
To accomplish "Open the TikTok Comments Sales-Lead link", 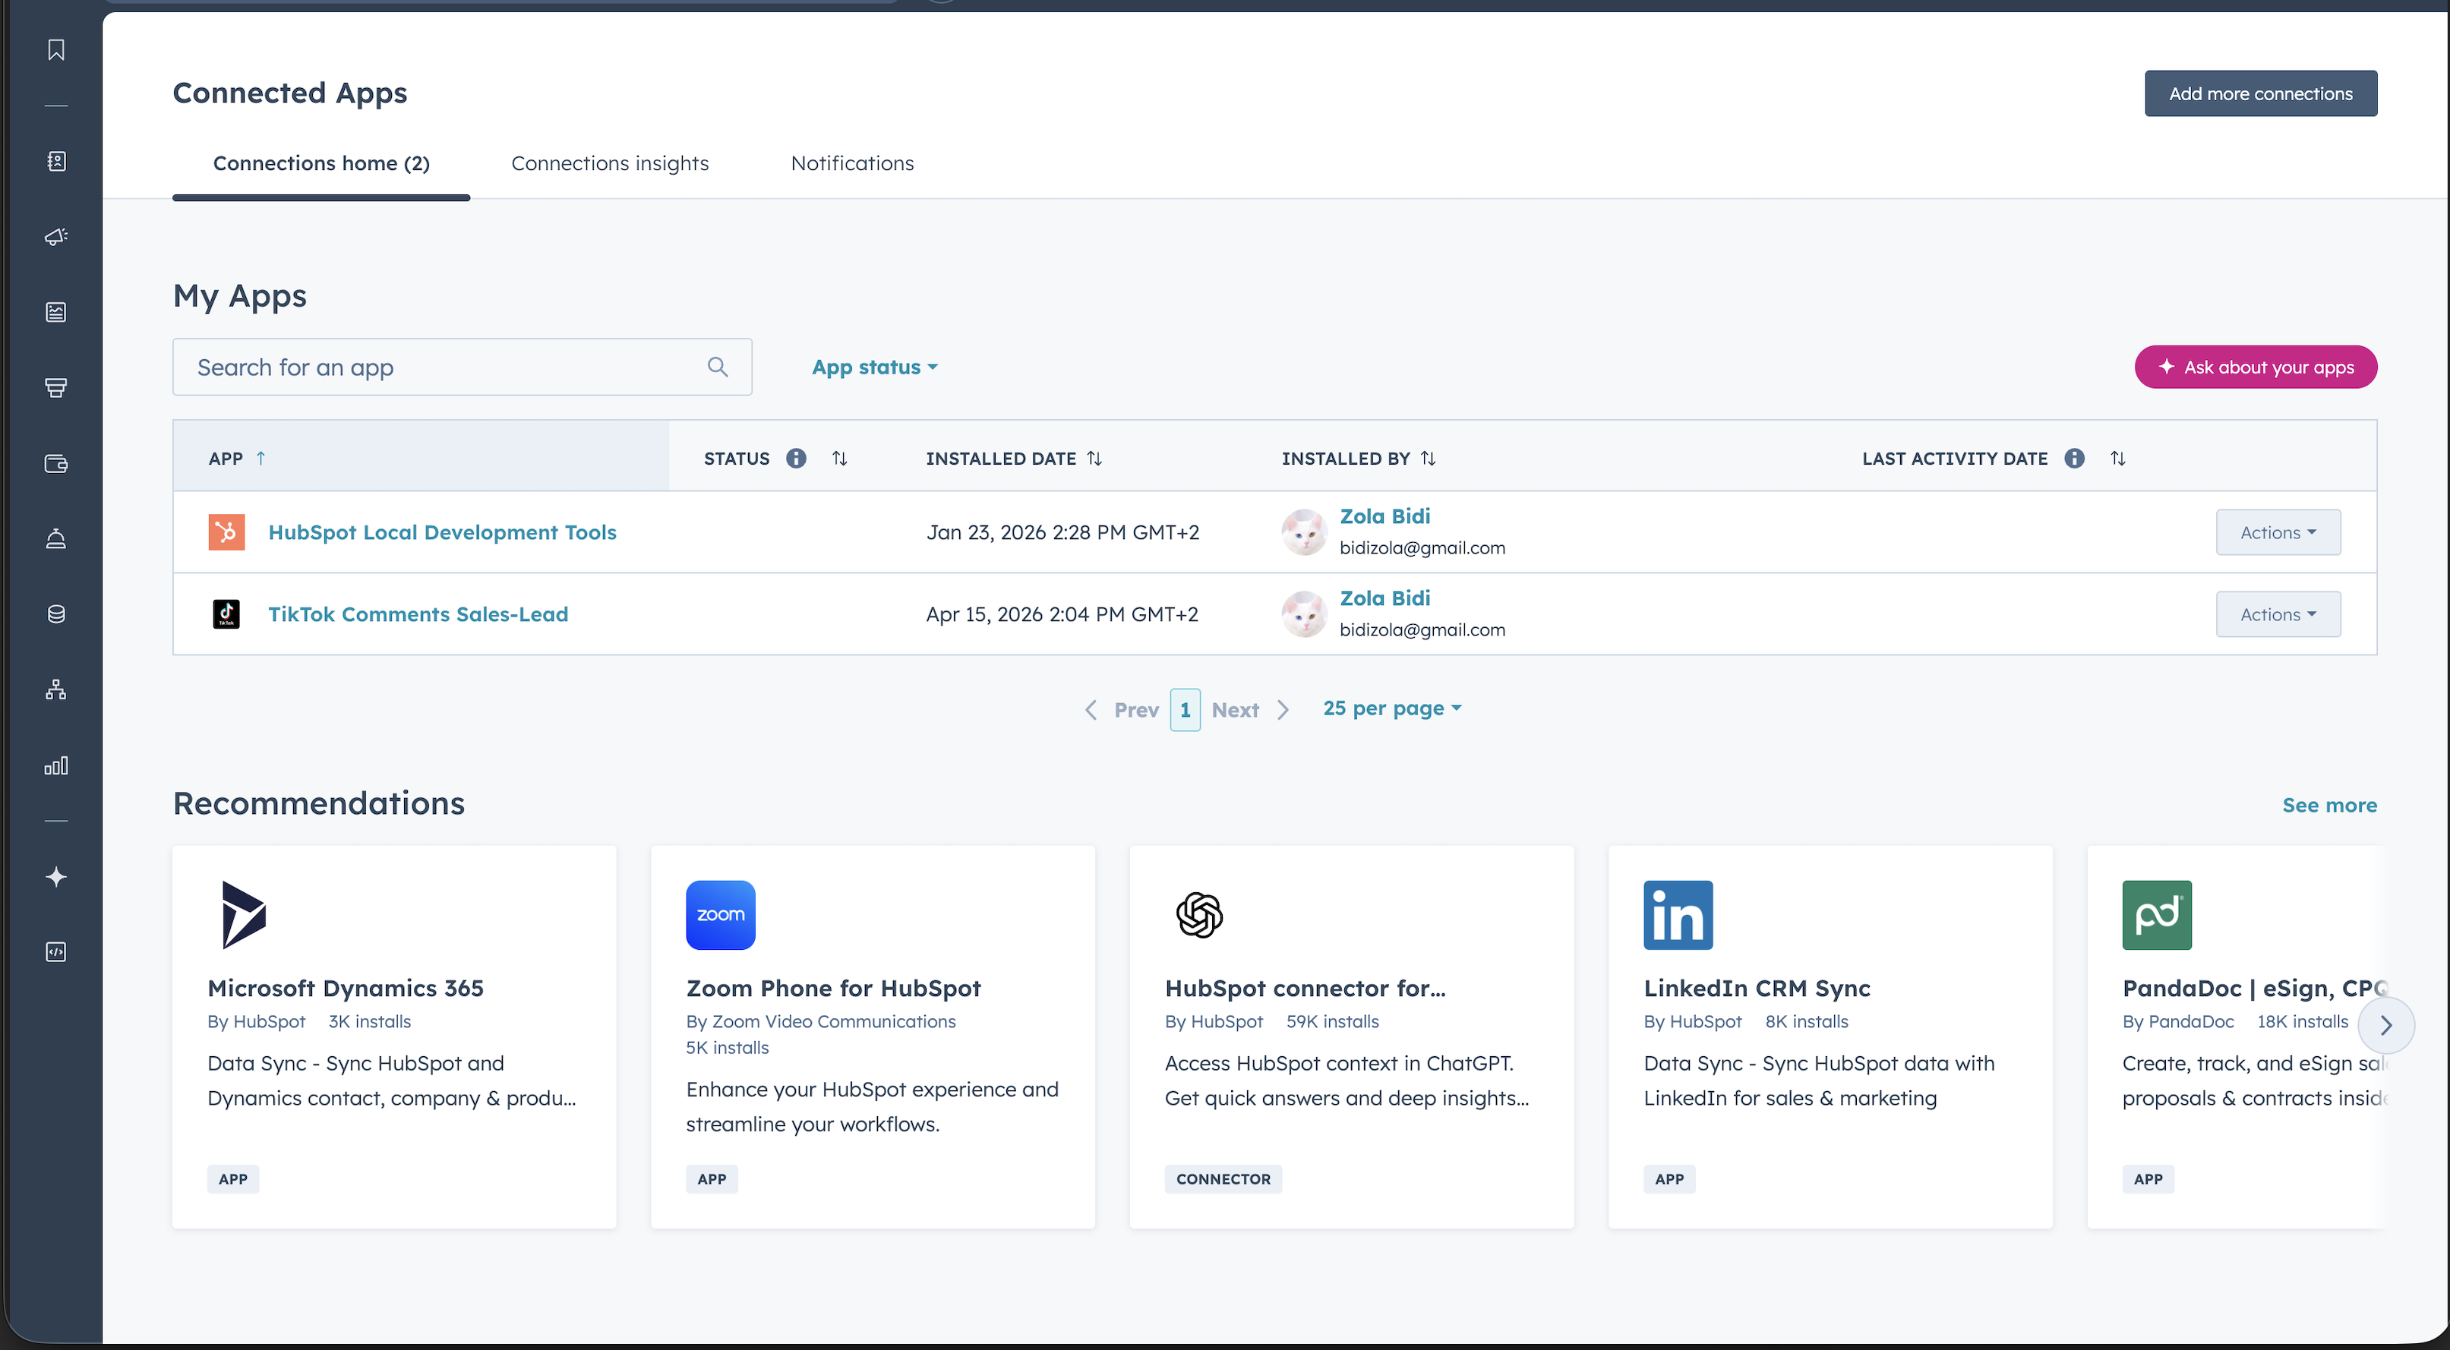I will [x=418, y=614].
